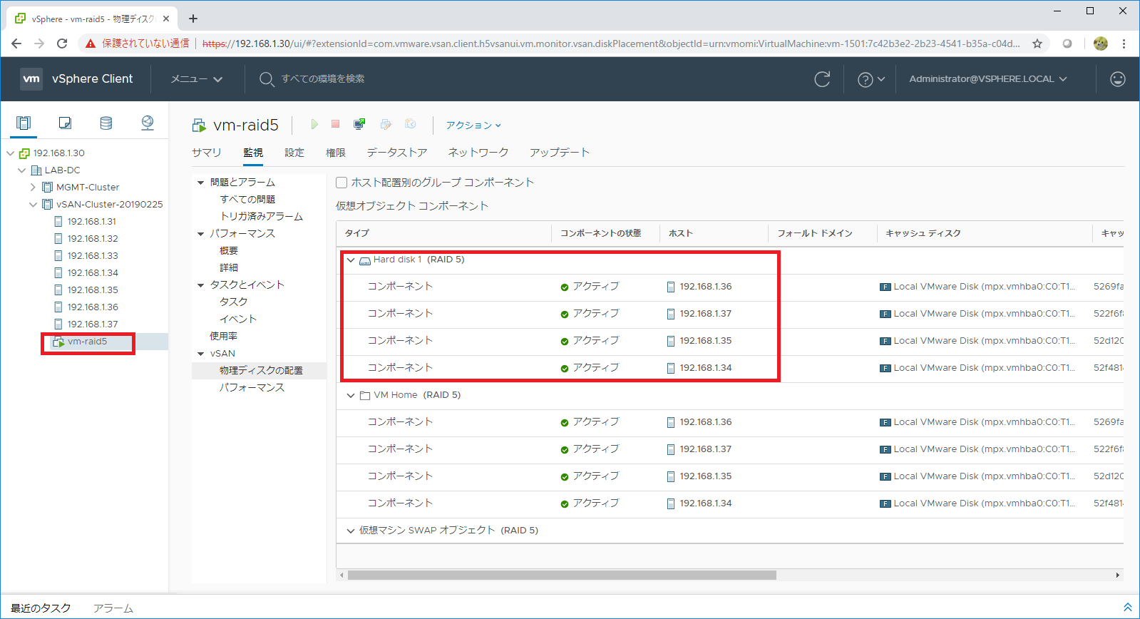Power on vm-raid5 with the play icon
Viewport: 1140px width, 619px height.
314,124
